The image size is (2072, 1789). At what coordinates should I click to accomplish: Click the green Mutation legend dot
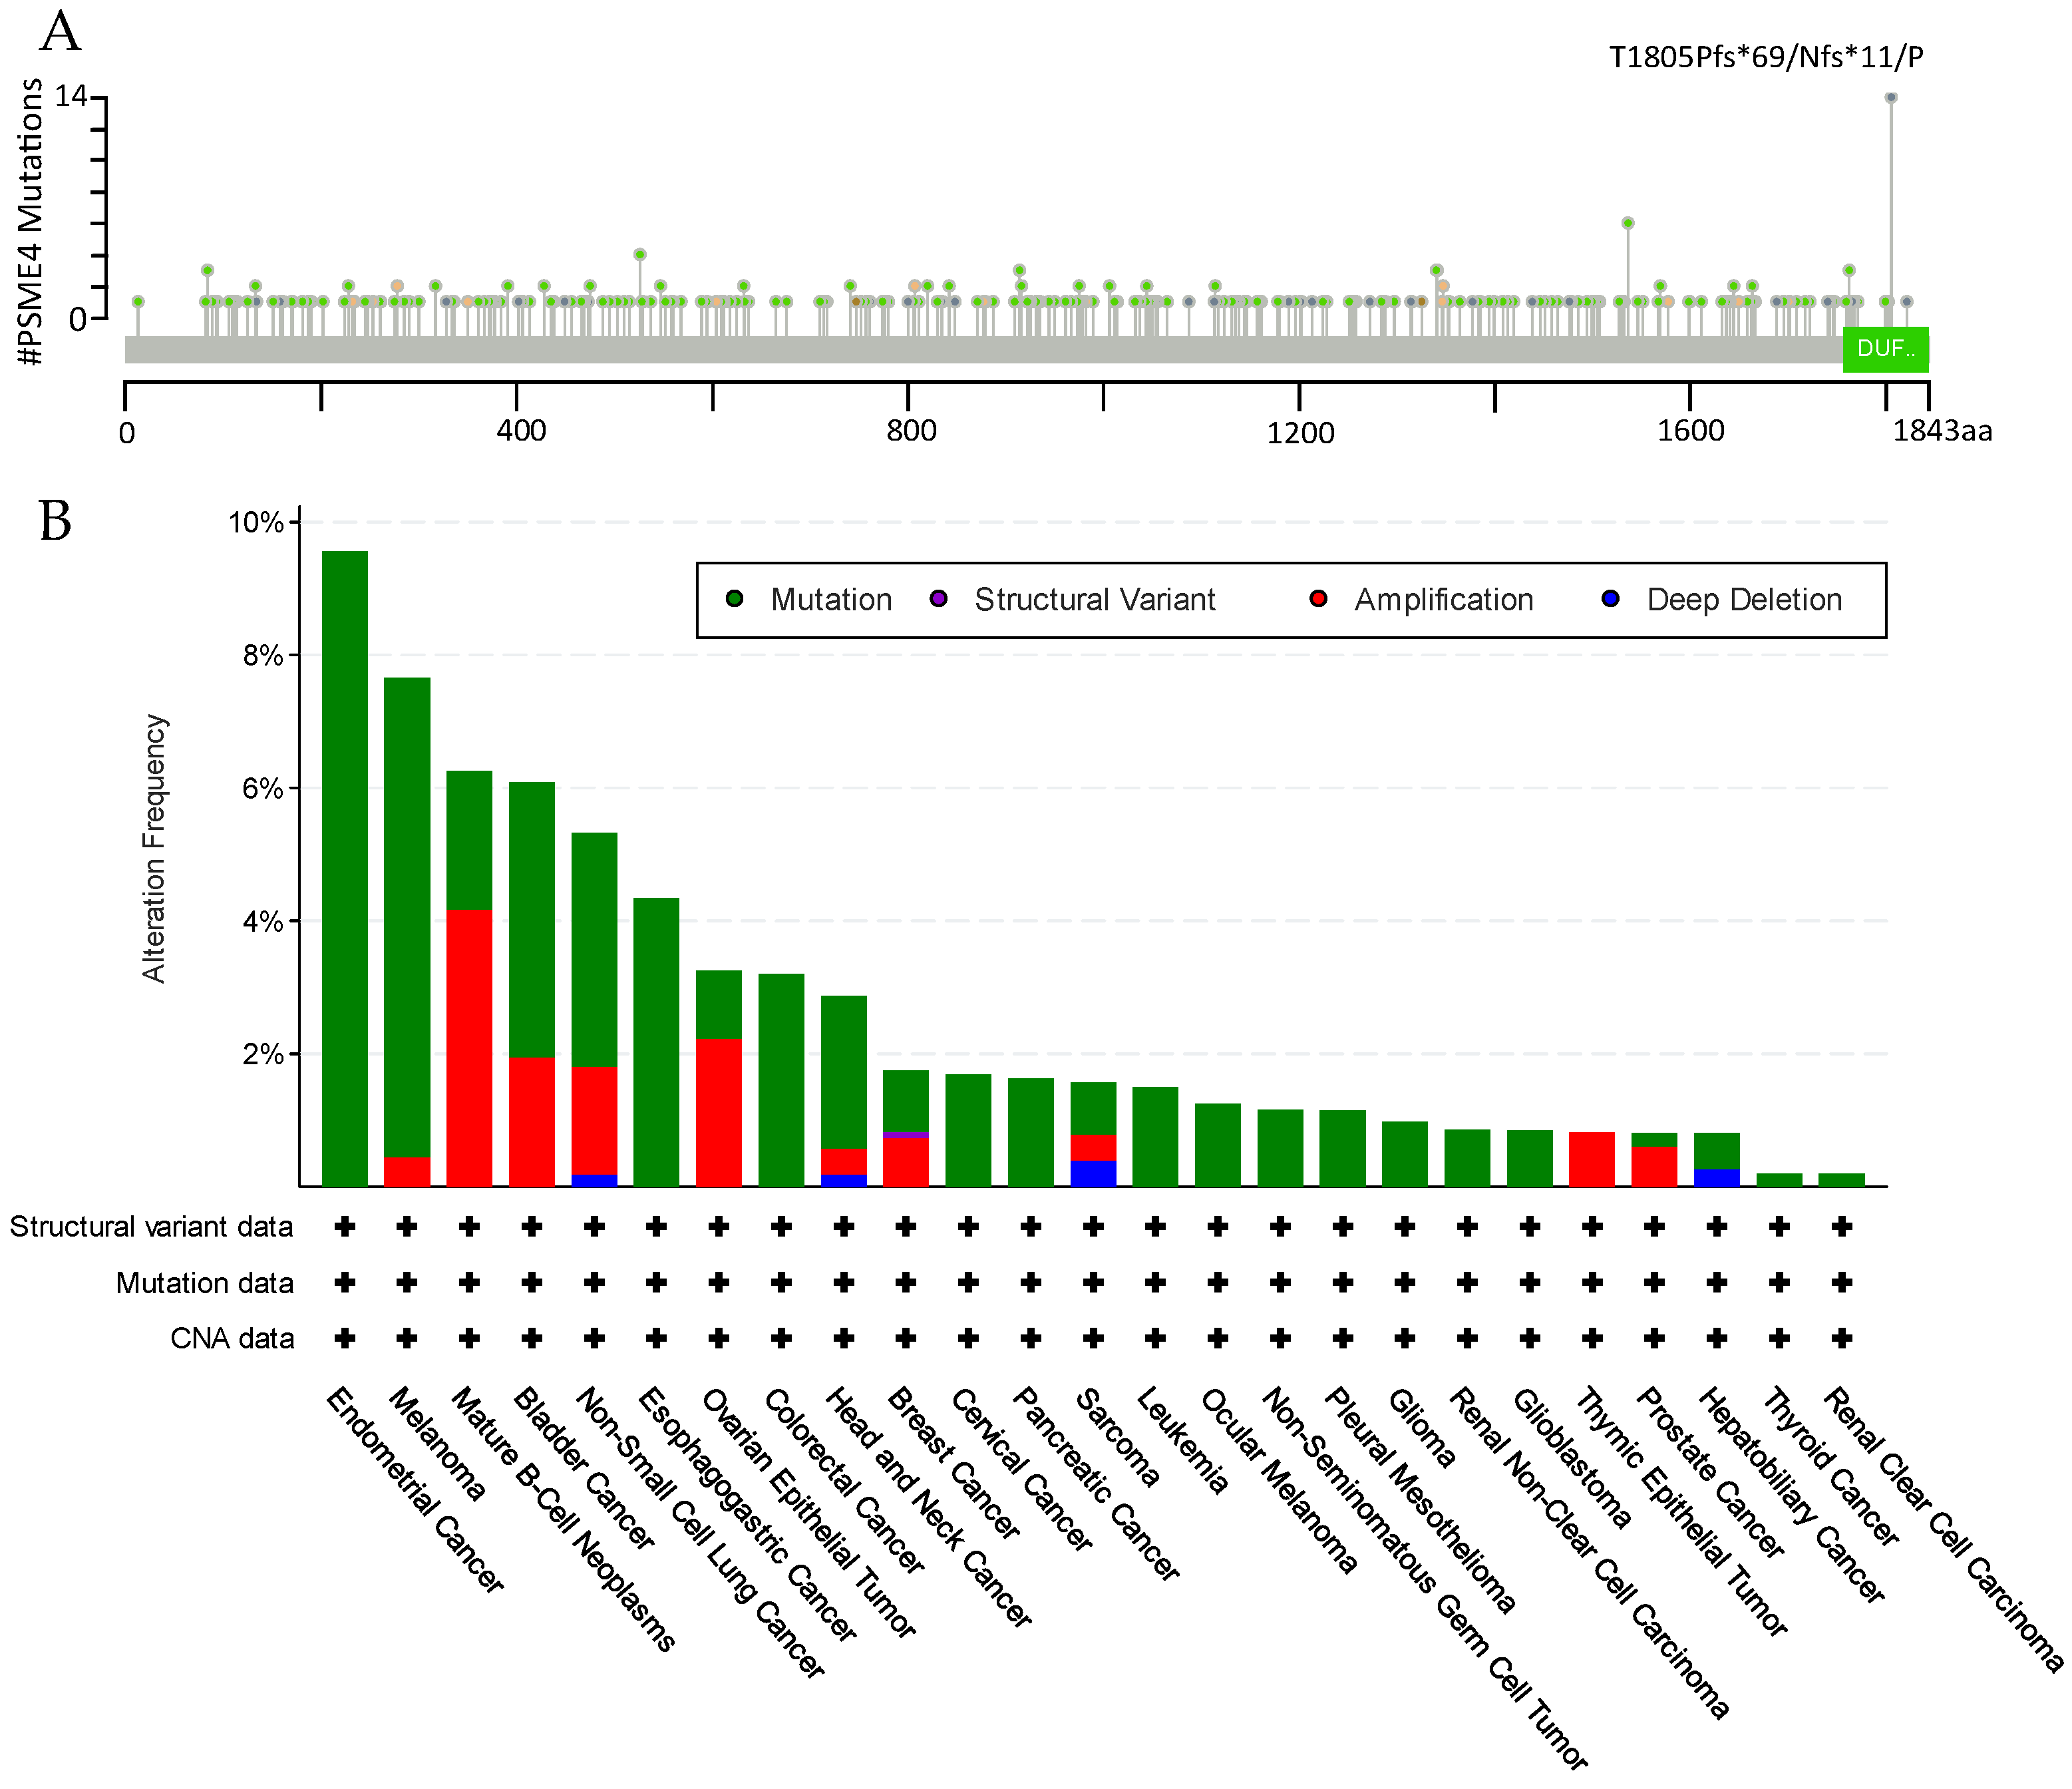click(735, 599)
